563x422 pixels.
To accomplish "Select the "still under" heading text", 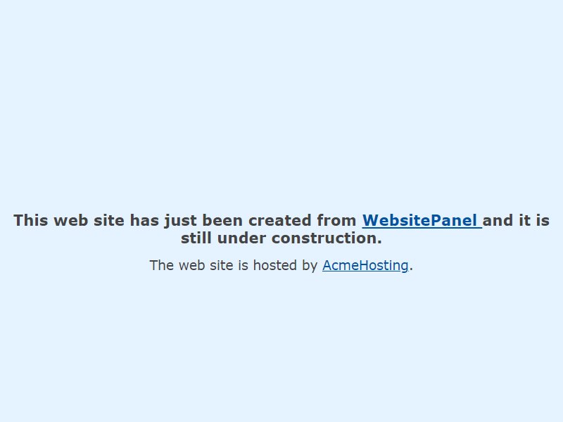I will point(223,238).
